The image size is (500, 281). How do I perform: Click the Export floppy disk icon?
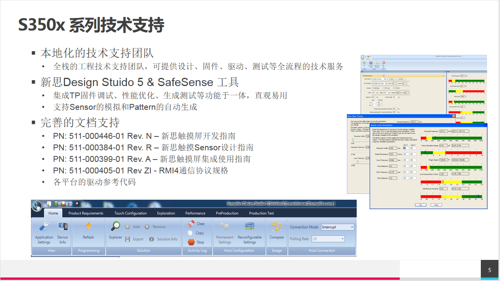(x=128, y=239)
